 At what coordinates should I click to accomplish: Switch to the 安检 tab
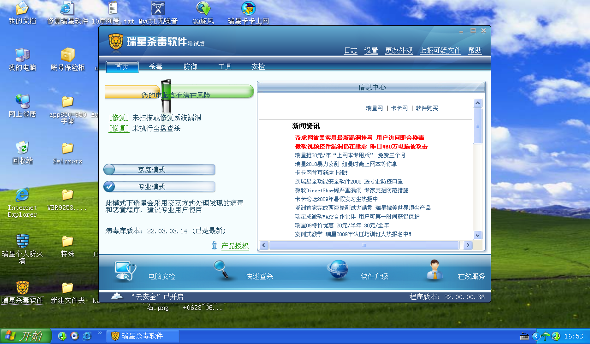pos(258,66)
